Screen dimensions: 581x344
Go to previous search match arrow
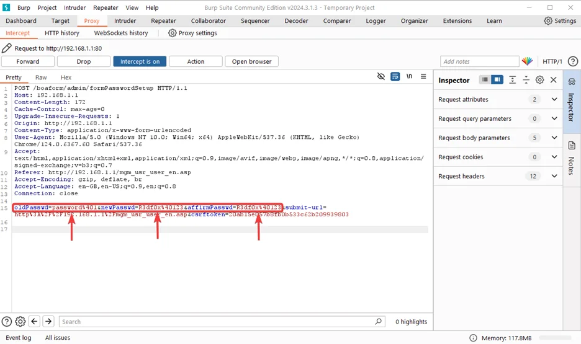[35, 321]
